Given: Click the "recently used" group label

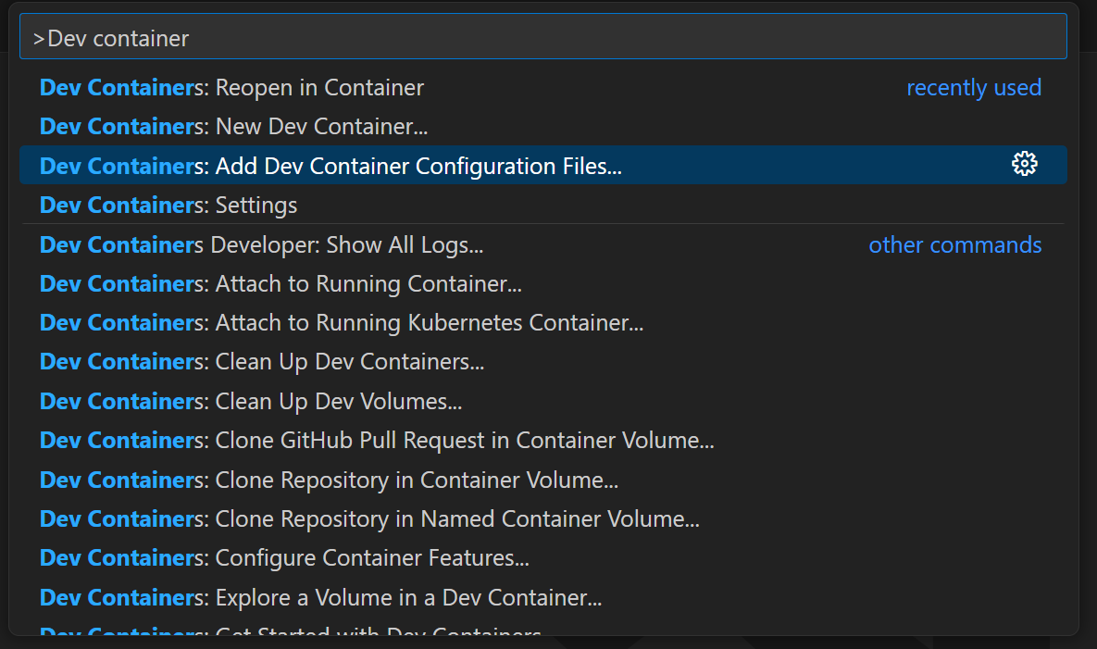Looking at the screenshot, I should pos(973,88).
